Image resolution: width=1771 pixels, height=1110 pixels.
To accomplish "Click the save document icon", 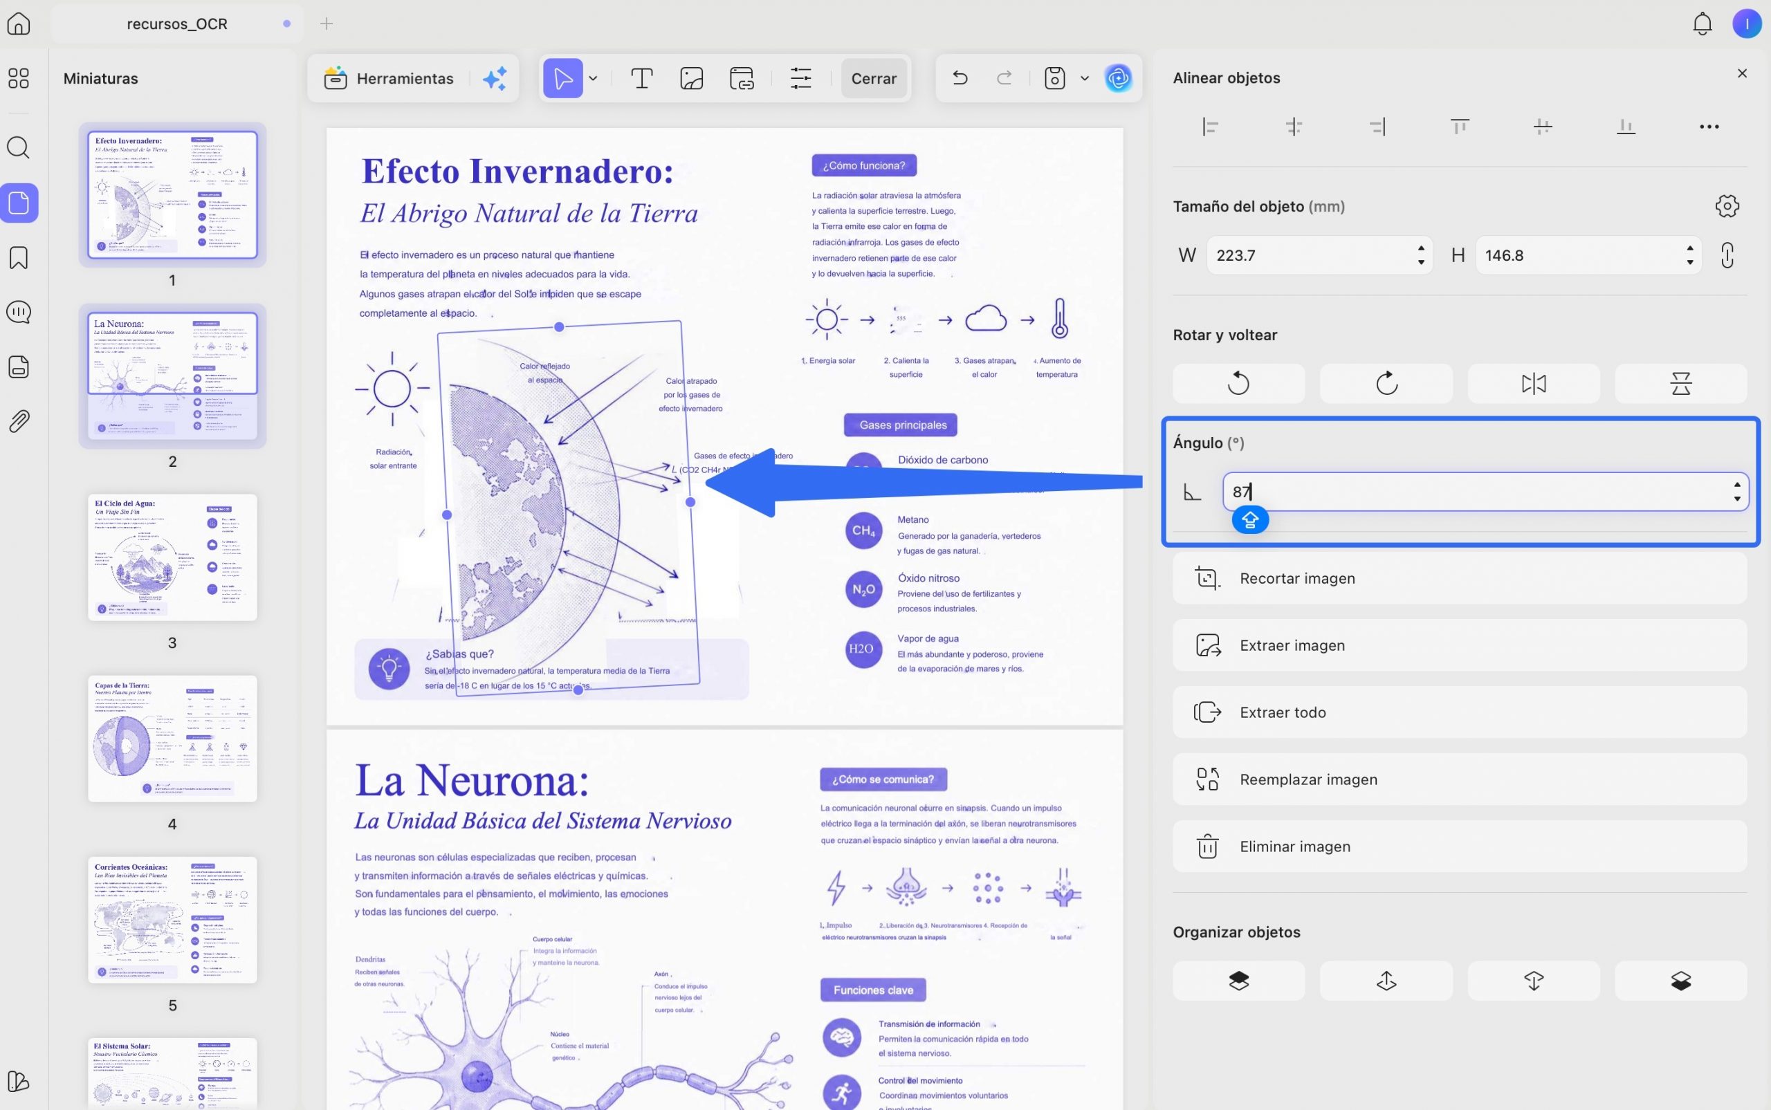I will 1054,78.
